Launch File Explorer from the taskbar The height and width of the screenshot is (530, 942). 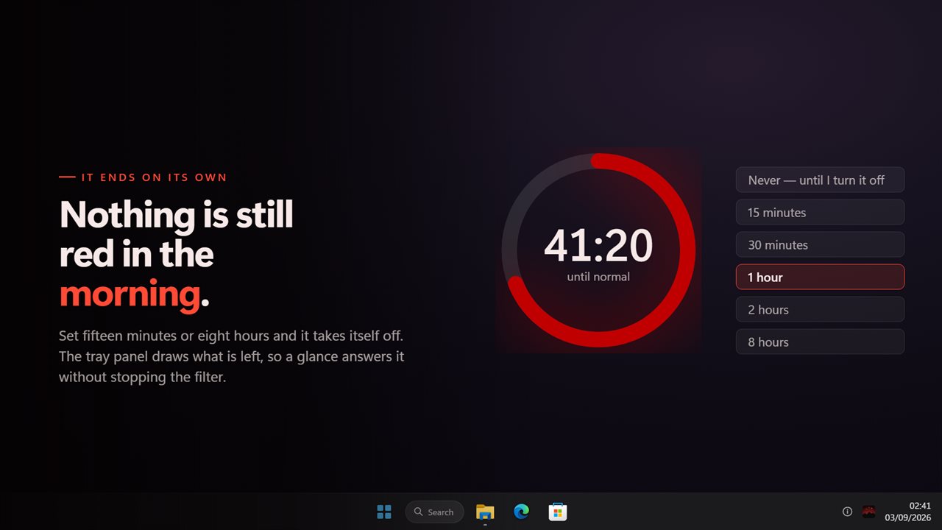[485, 512]
